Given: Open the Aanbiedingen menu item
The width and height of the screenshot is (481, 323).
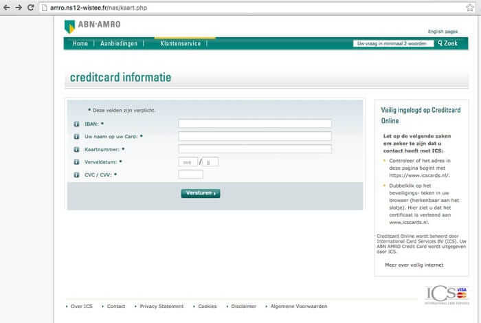Looking at the screenshot, I should pyautogui.click(x=119, y=43).
